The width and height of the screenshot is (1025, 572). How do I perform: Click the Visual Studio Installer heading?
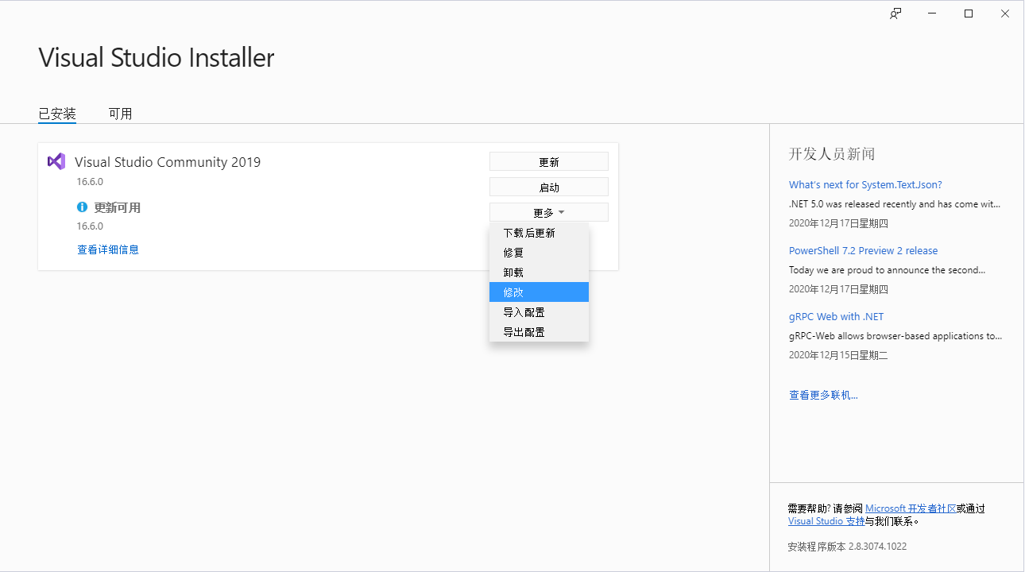click(157, 57)
